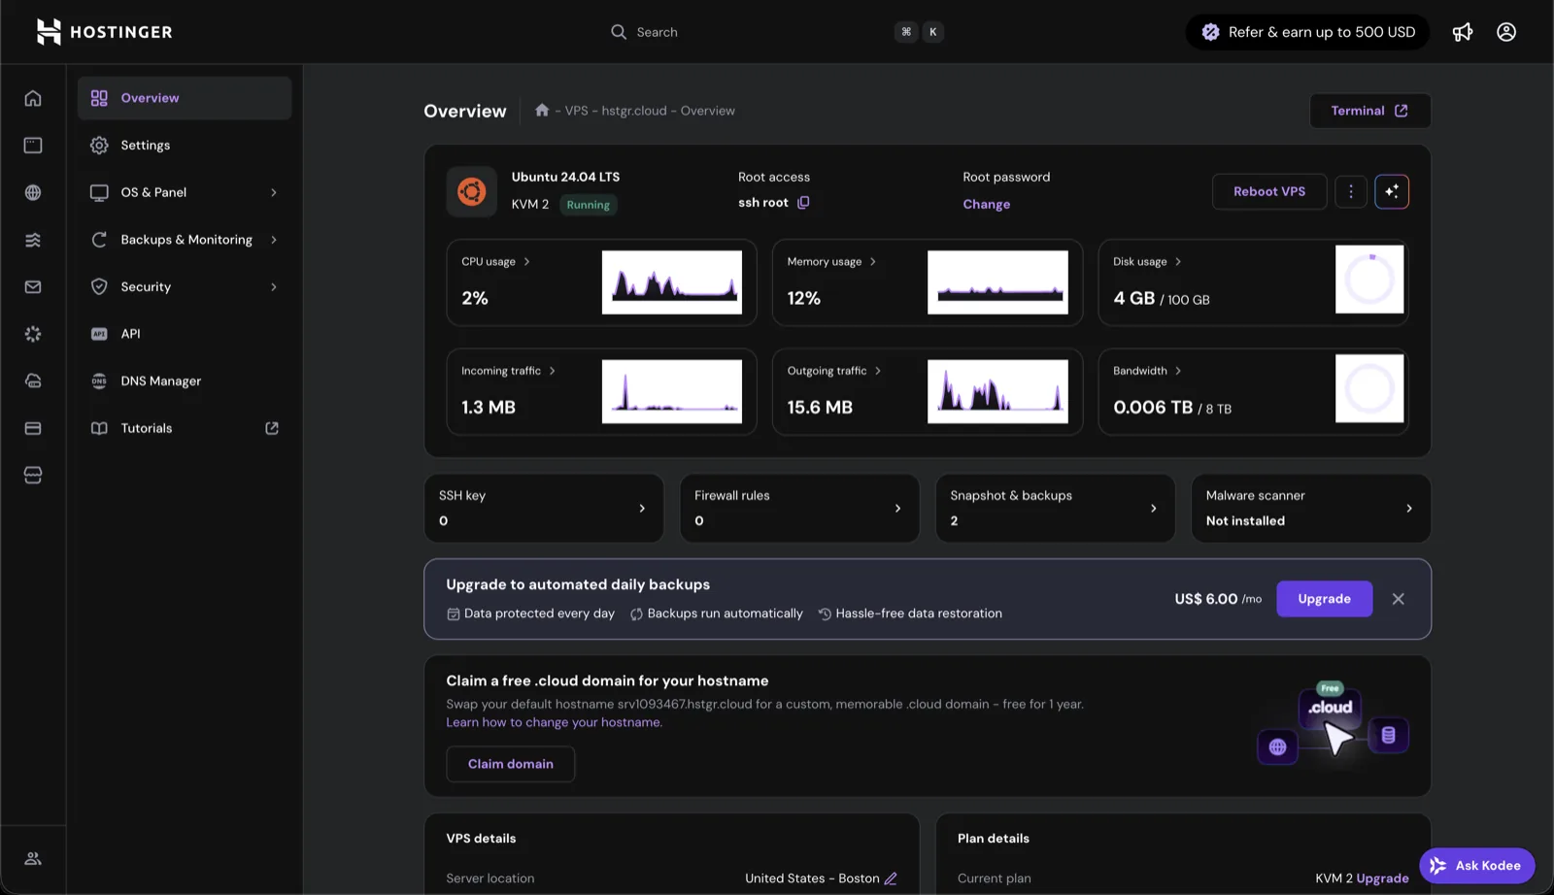Open API in the sidebar
This screenshot has width=1554, height=895.
185,334
